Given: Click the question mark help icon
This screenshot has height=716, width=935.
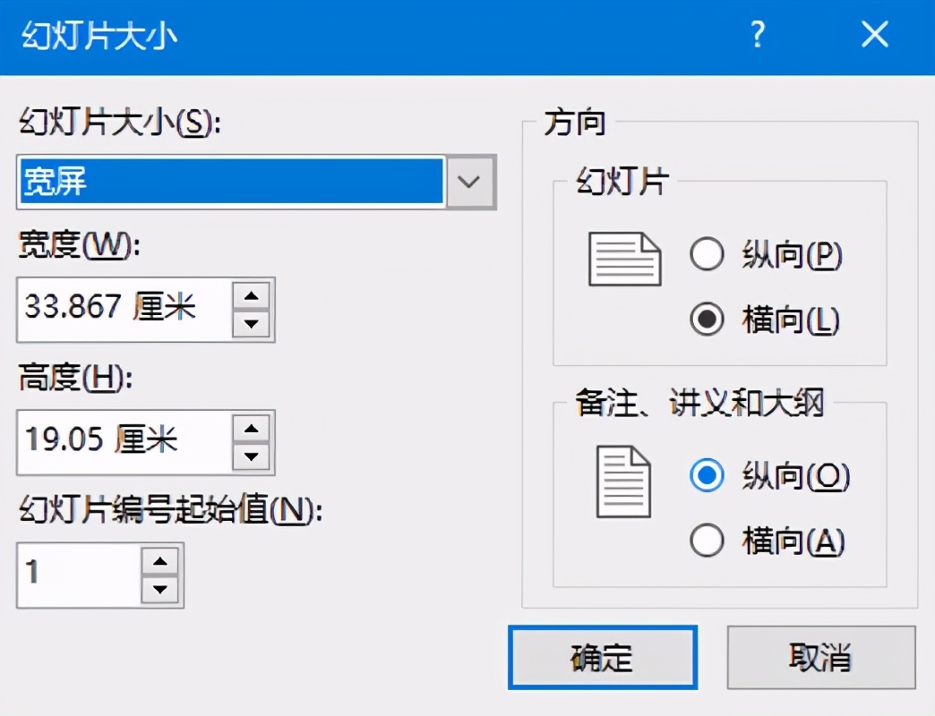Looking at the screenshot, I should [758, 36].
